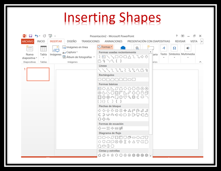
Task: Open PRESENTACIÓN CON DIAPOSITIVAS tab
Action: (149, 41)
